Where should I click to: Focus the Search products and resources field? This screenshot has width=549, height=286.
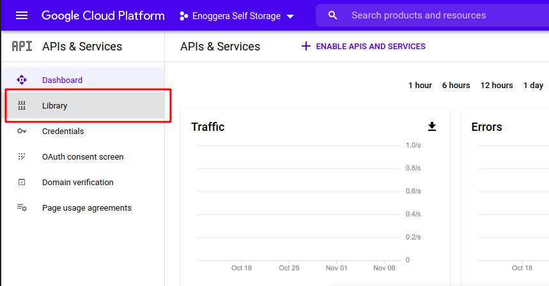click(x=433, y=15)
